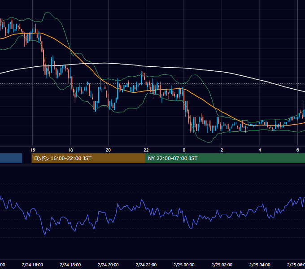The width and height of the screenshot is (305, 269).
Task: Click the 0 hour label on upper time axis
Action: pyautogui.click(x=184, y=150)
